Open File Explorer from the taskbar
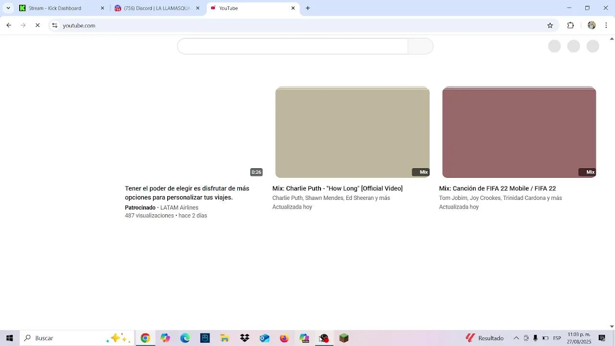 [x=225, y=338]
